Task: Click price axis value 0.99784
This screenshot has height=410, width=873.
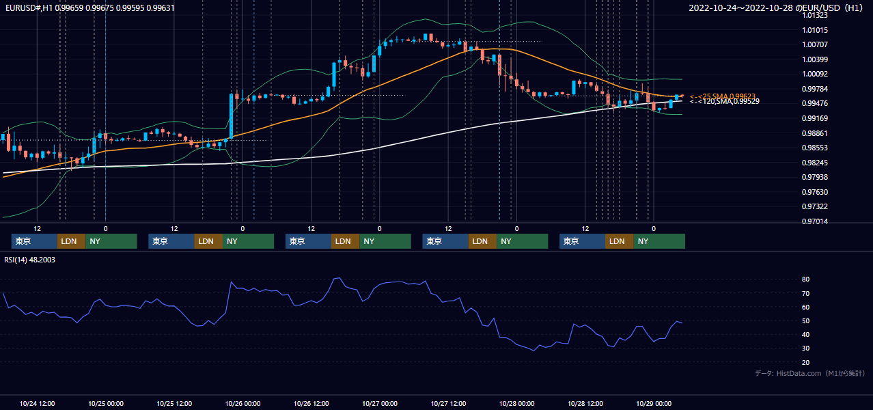Action: click(814, 89)
